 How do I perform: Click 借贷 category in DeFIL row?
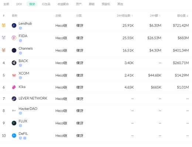click(80, 136)
